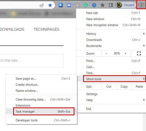This screenshot has width=146, height=131.
Task: Click the fullscreen icon in Zoom row
Action: click(x=139, y=53)
